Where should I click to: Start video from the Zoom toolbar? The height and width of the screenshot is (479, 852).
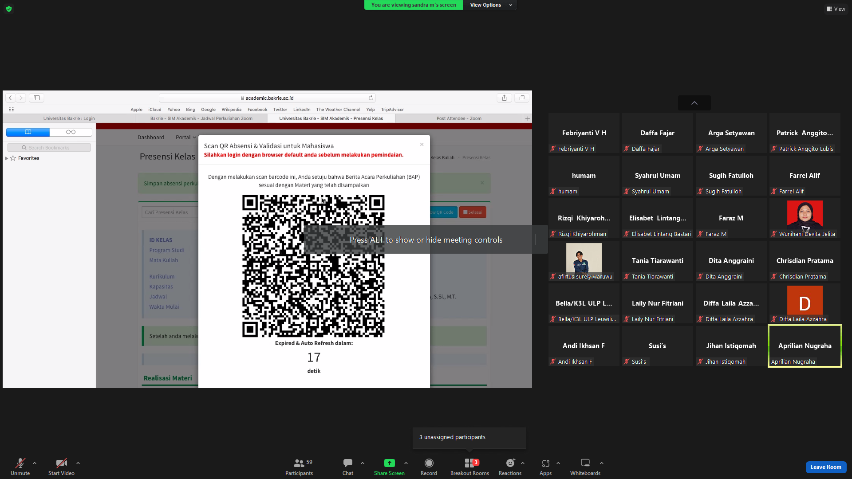pos(61,466)
